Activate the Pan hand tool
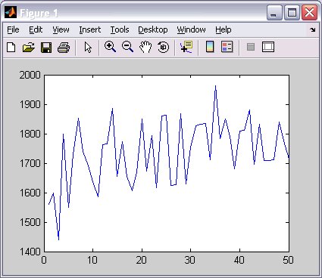 (x=145, y=47)
